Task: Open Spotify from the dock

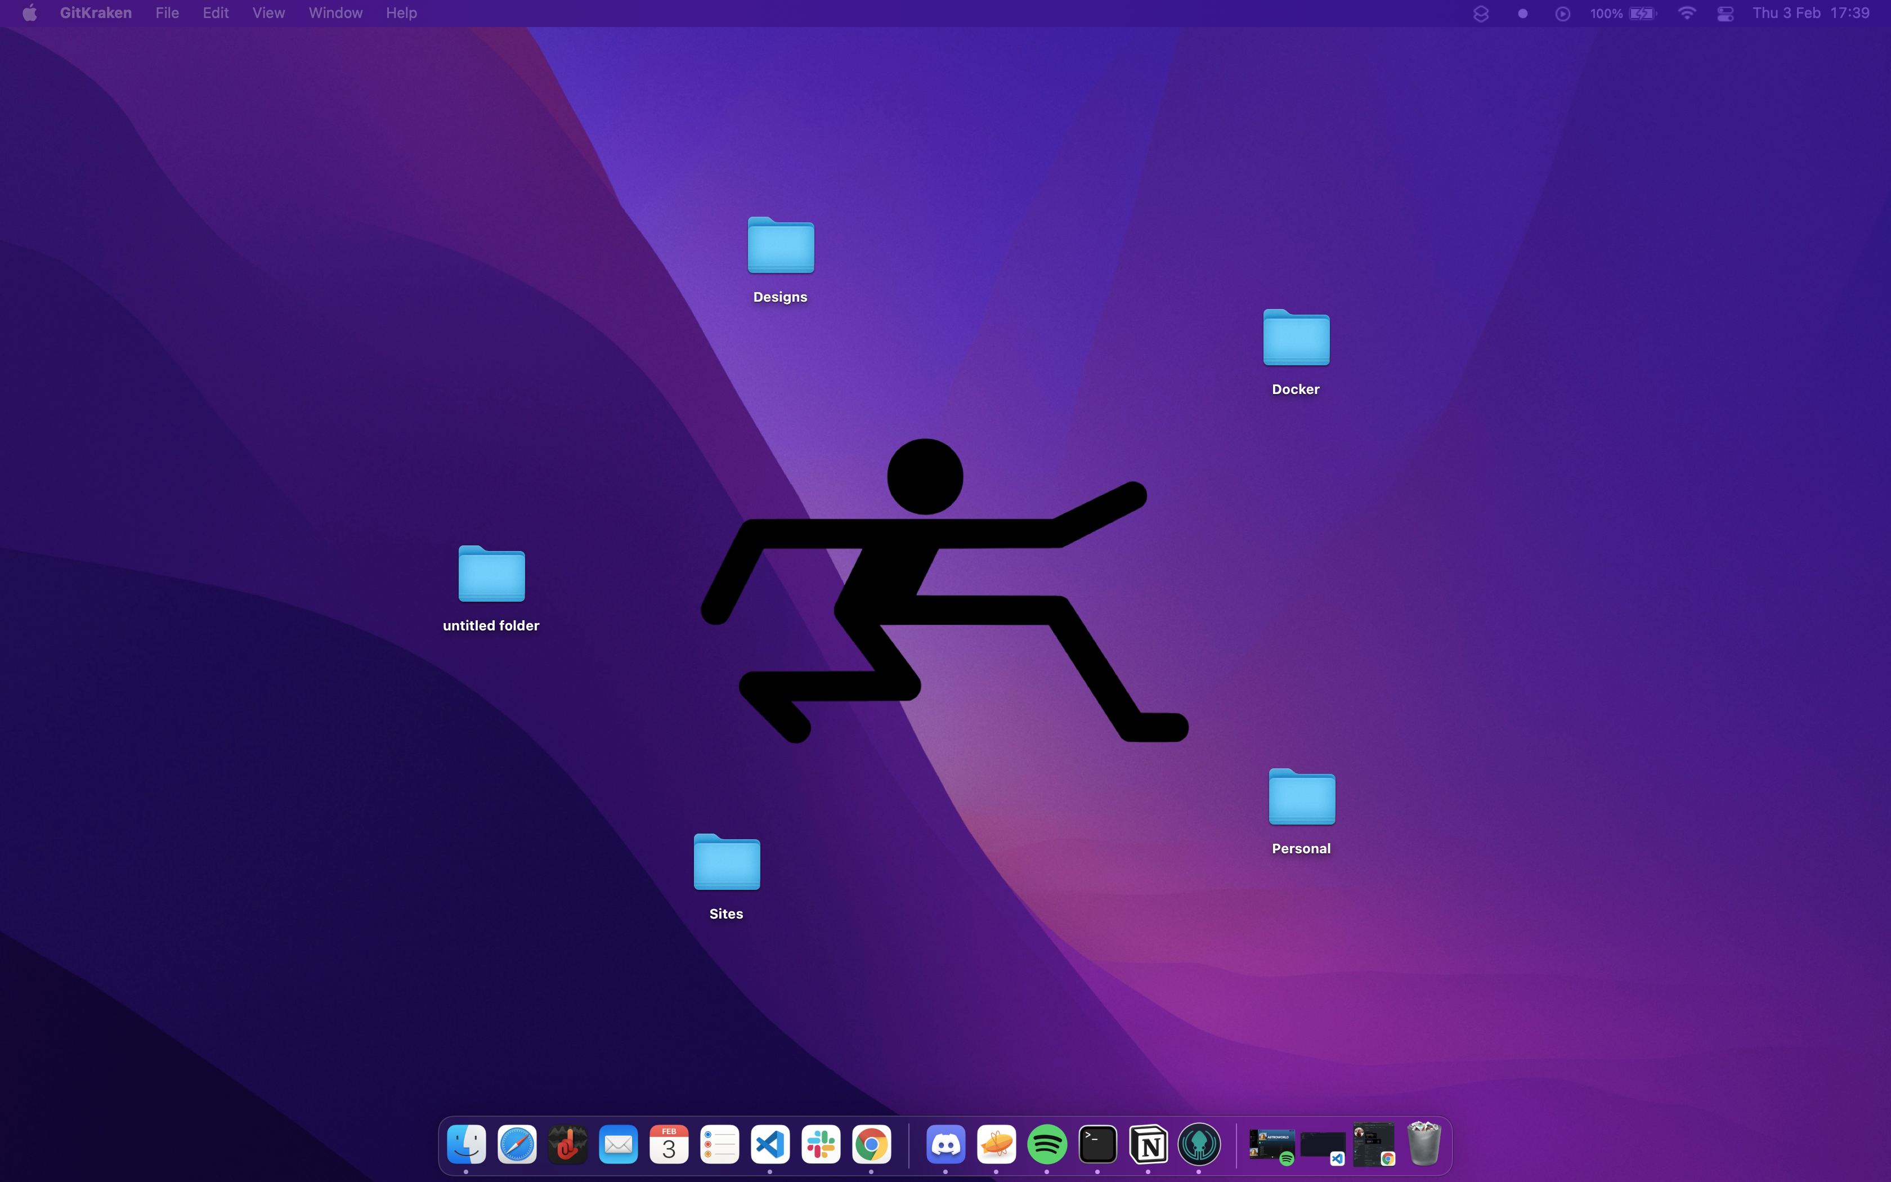Action: [x=1047, y=1144]
